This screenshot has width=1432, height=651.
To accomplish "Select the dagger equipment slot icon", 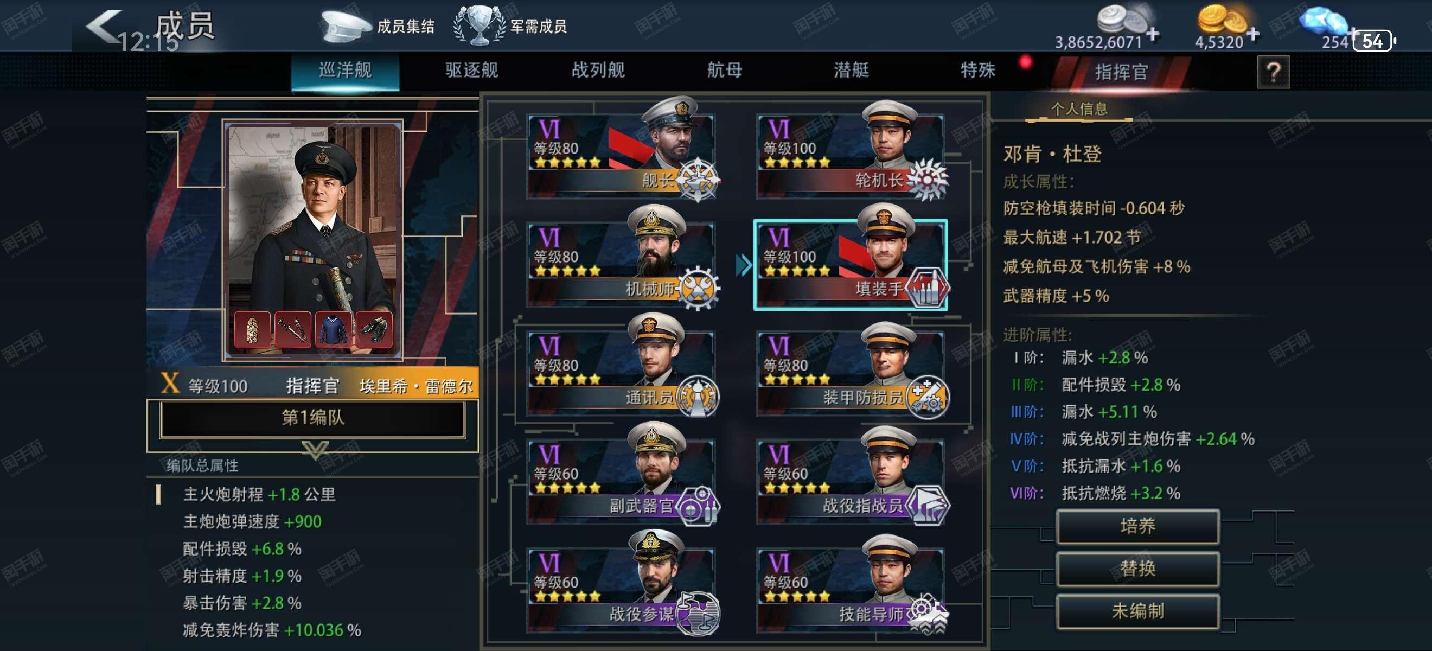I will [x=292, y=330].
